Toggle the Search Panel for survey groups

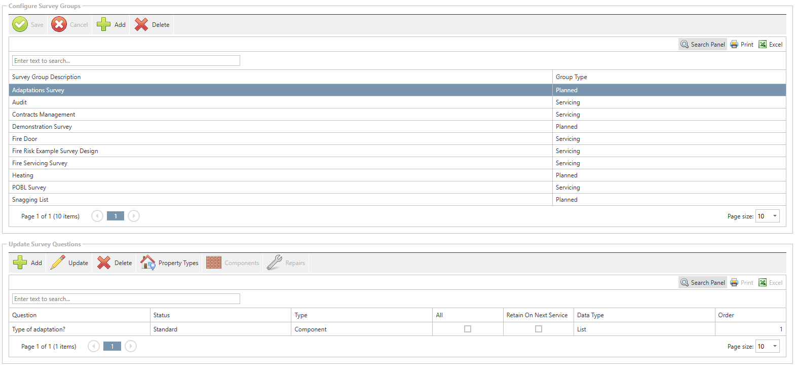click(x=703, y=45)
